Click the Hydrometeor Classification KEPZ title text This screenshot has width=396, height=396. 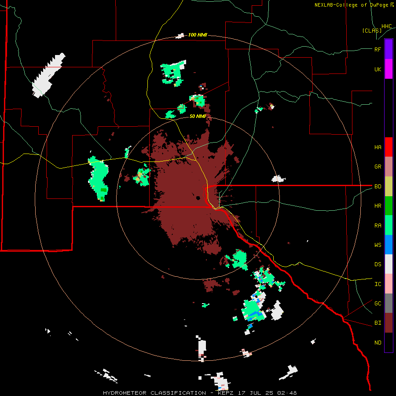(200, 393)
